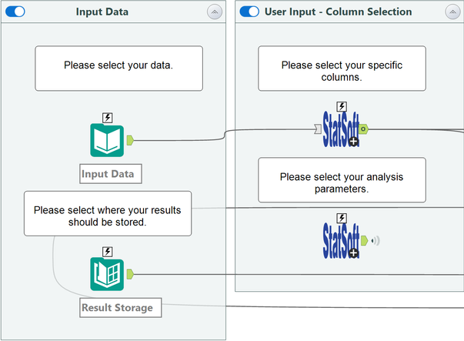Click the plus badge on upper StatSoft tool
464x341 pixels.
click(x=353, y=142)
